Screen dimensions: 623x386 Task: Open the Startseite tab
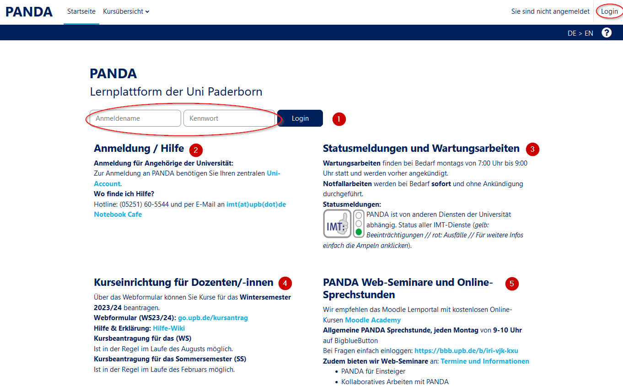(x=81, y=11)
